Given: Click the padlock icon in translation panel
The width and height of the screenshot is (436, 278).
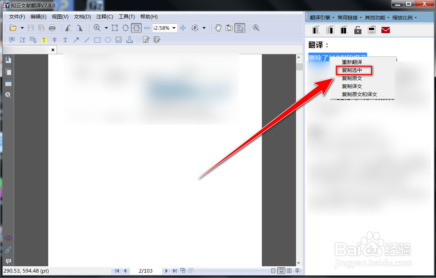Looking at the screenshot, I should [x=358, y=30].
